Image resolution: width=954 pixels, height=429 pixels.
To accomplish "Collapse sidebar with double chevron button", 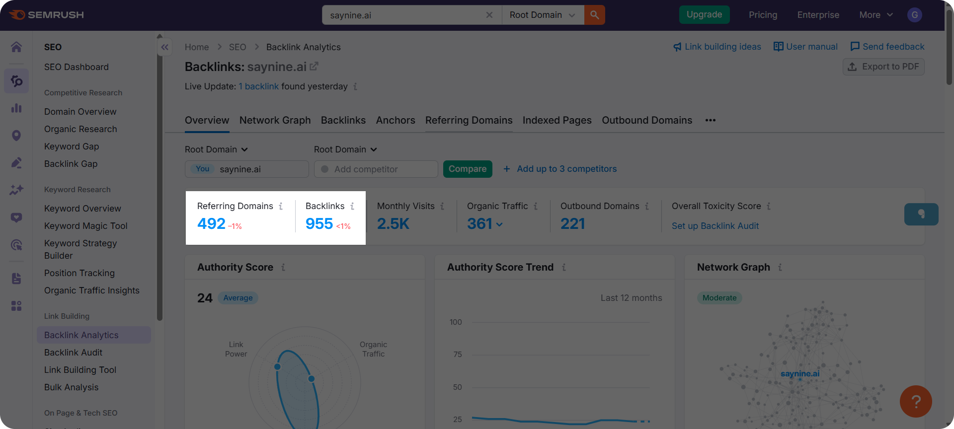I will (x=165, y=47).
